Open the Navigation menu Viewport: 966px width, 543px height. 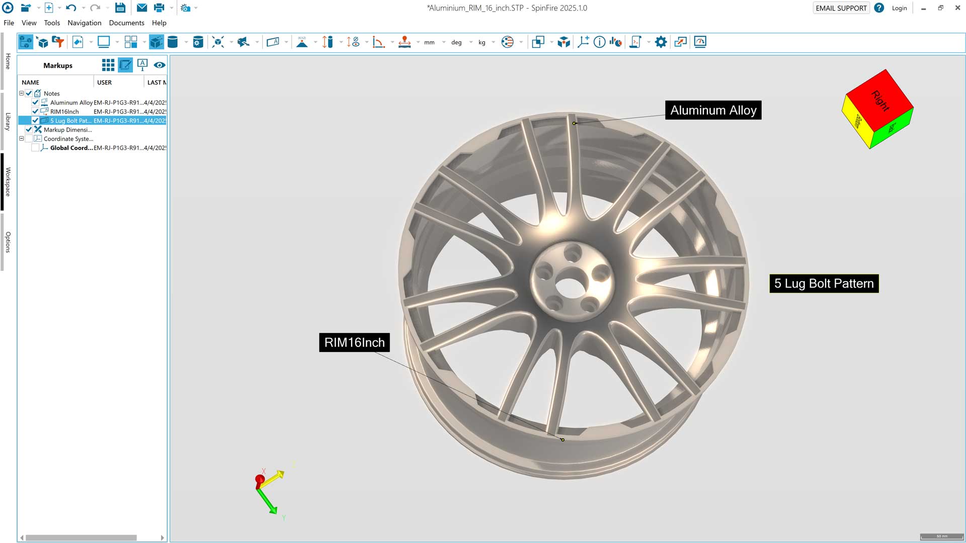84,23
